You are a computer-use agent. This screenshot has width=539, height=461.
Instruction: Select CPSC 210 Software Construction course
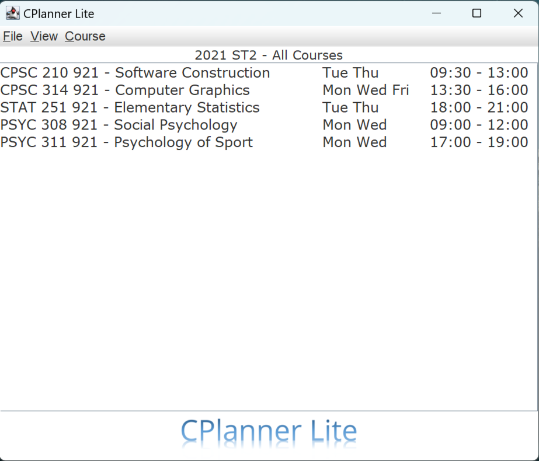pyautogui.click(x=269, y=72)
